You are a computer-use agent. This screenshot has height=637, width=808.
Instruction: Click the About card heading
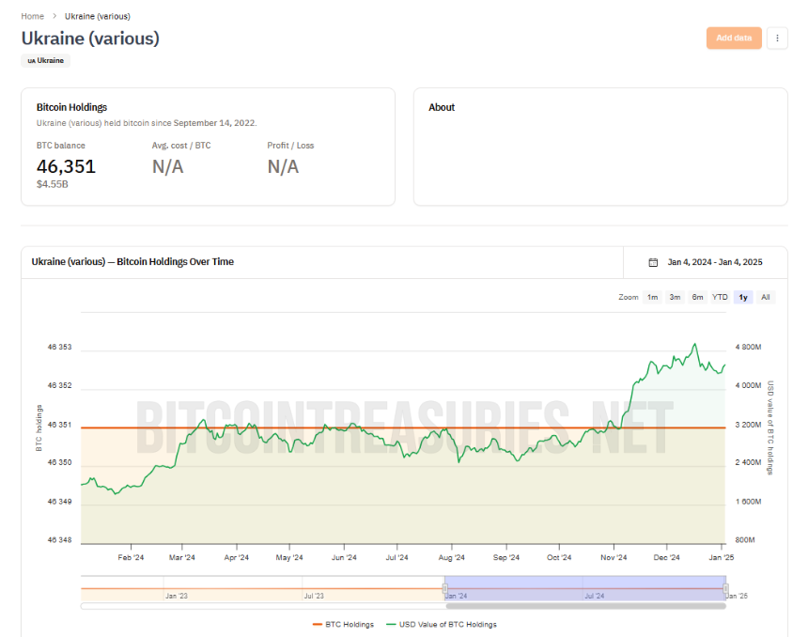(442, 107)
